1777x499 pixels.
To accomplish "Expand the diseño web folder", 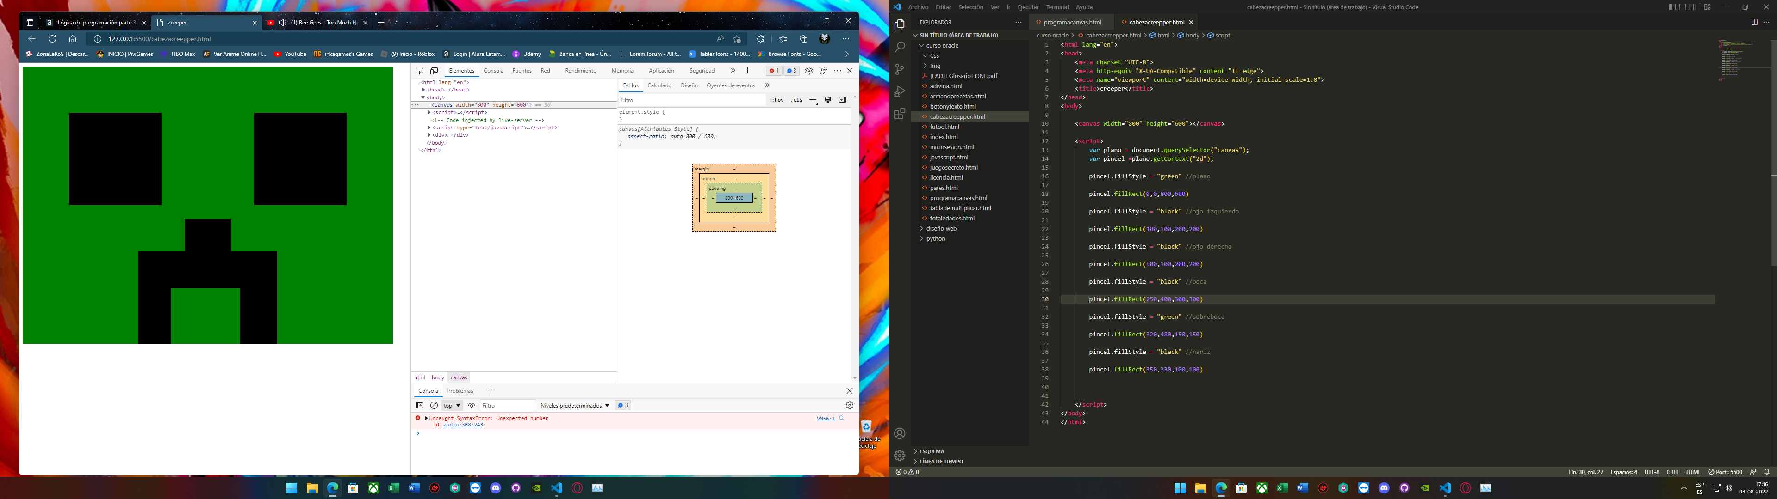I will point(941,228).
